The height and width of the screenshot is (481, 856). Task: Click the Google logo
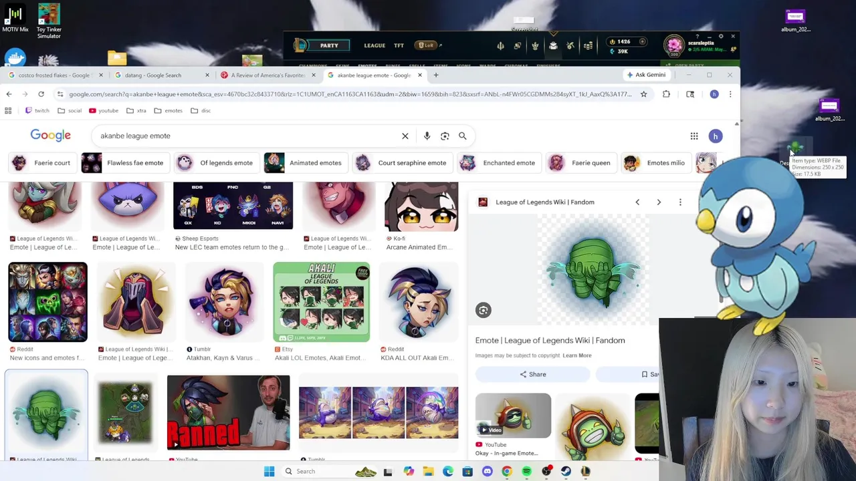[50, 136]
